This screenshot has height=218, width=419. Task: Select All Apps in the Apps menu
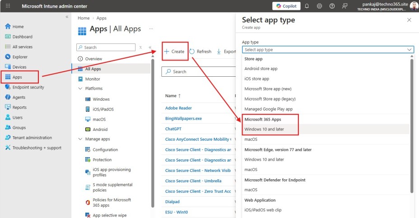[111, 69]
